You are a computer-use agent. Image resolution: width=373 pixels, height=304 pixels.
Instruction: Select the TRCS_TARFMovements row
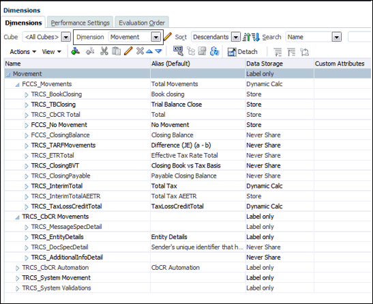click(188, 146)
